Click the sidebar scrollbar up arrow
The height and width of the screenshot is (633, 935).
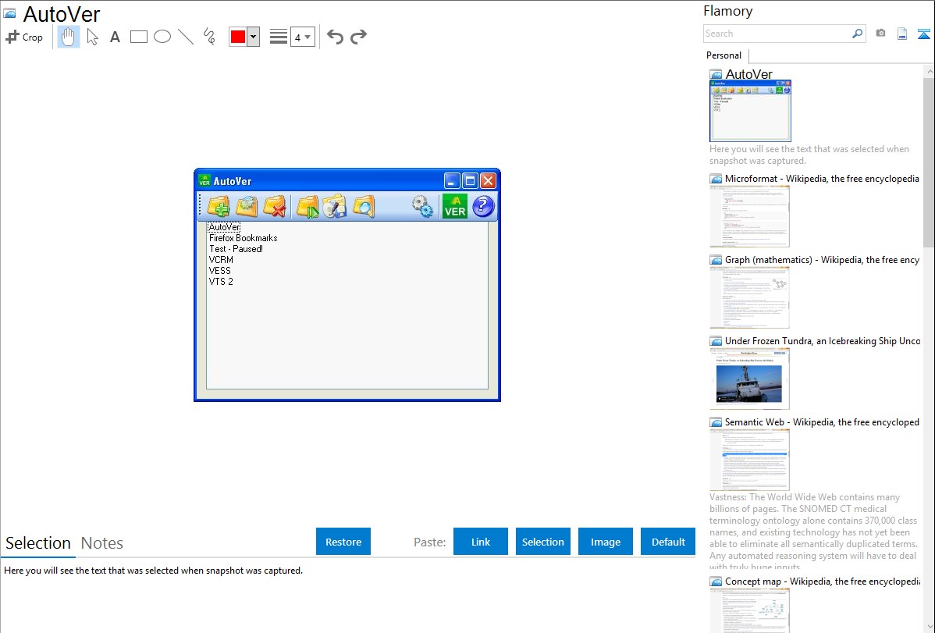click(x=929, y=71)
